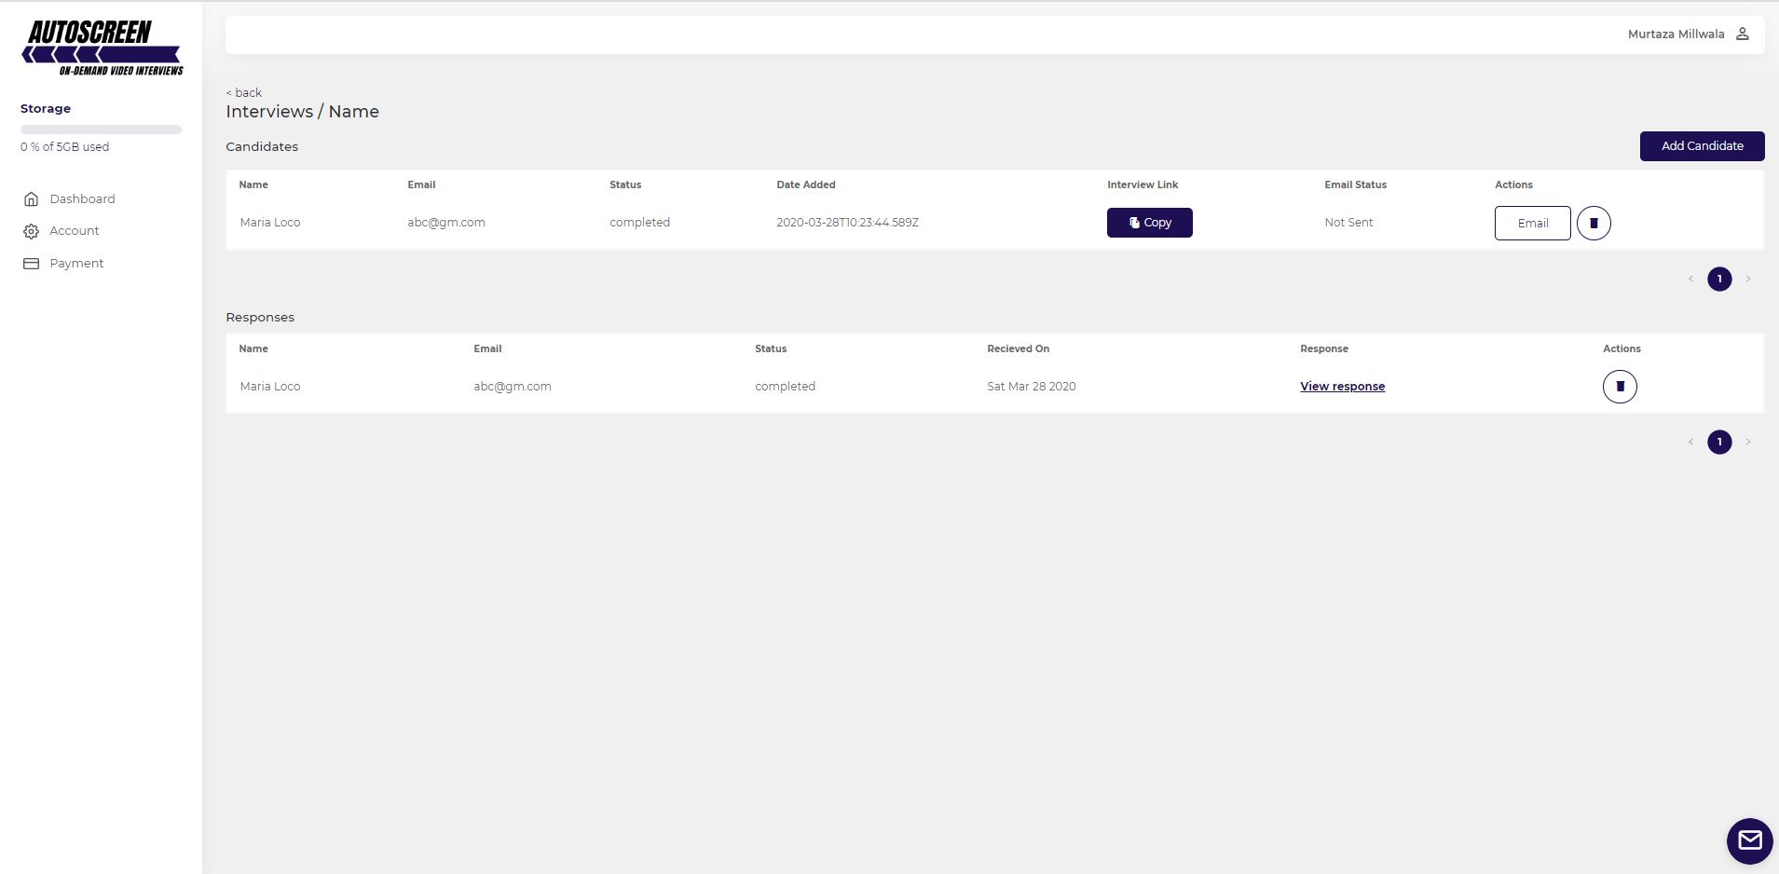1779x874 pixels.
Task: Select page 1 in Responses pagination
Action: [x=1719, y=443]
